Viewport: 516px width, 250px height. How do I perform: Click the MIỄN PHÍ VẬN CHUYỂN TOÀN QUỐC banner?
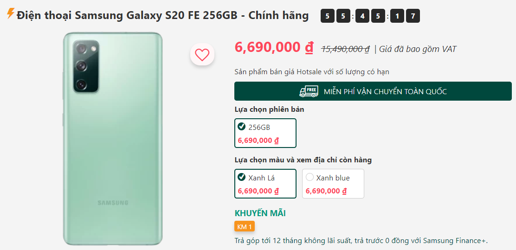pos(373,91)
